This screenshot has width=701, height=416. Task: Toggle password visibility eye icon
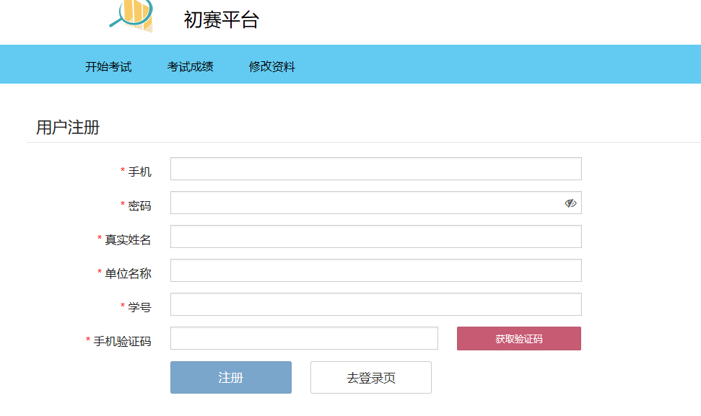point(570,203)
